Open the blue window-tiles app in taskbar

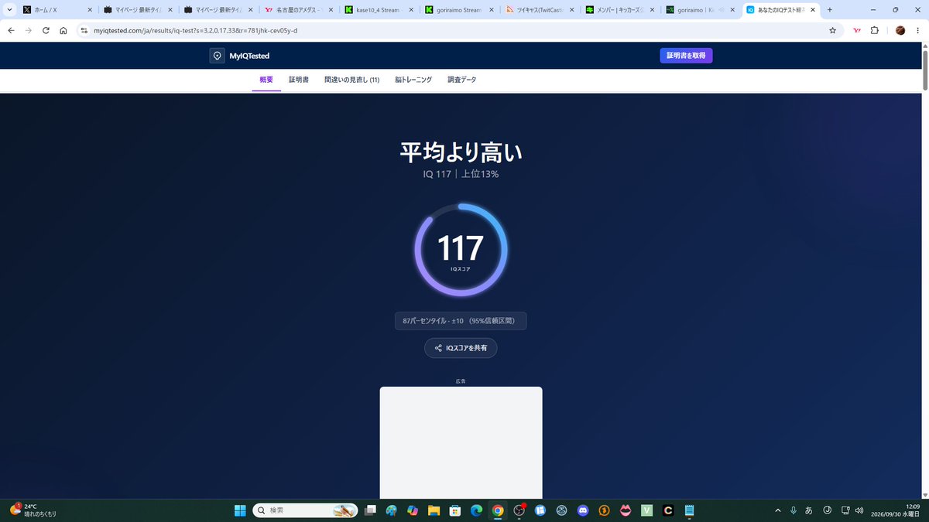[540, 510]
